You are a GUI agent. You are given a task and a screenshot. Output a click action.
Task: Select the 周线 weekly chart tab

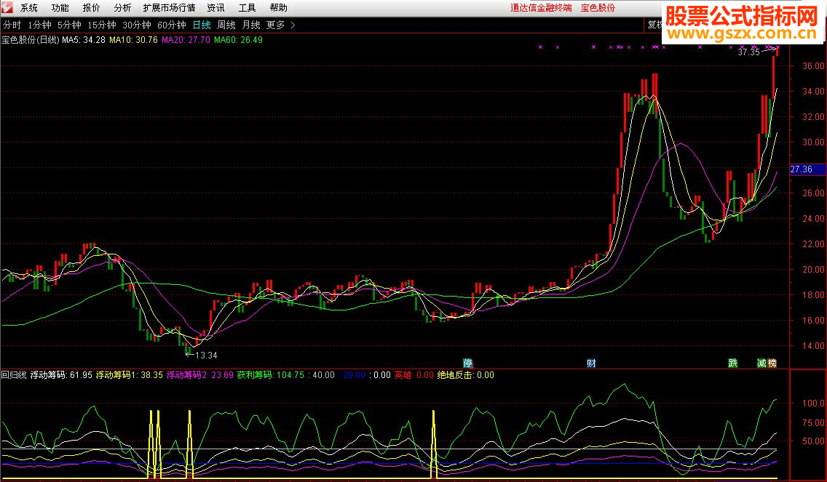click(226, 25)
